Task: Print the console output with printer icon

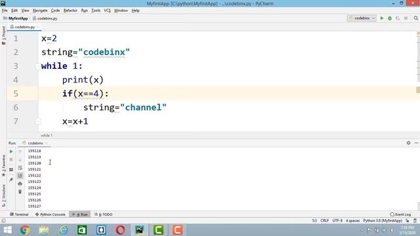Action: click(20, 184)
